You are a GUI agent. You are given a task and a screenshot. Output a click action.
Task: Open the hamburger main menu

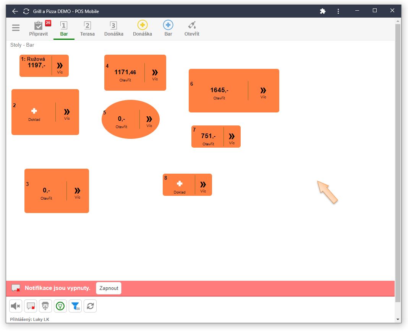coord(16,28)
